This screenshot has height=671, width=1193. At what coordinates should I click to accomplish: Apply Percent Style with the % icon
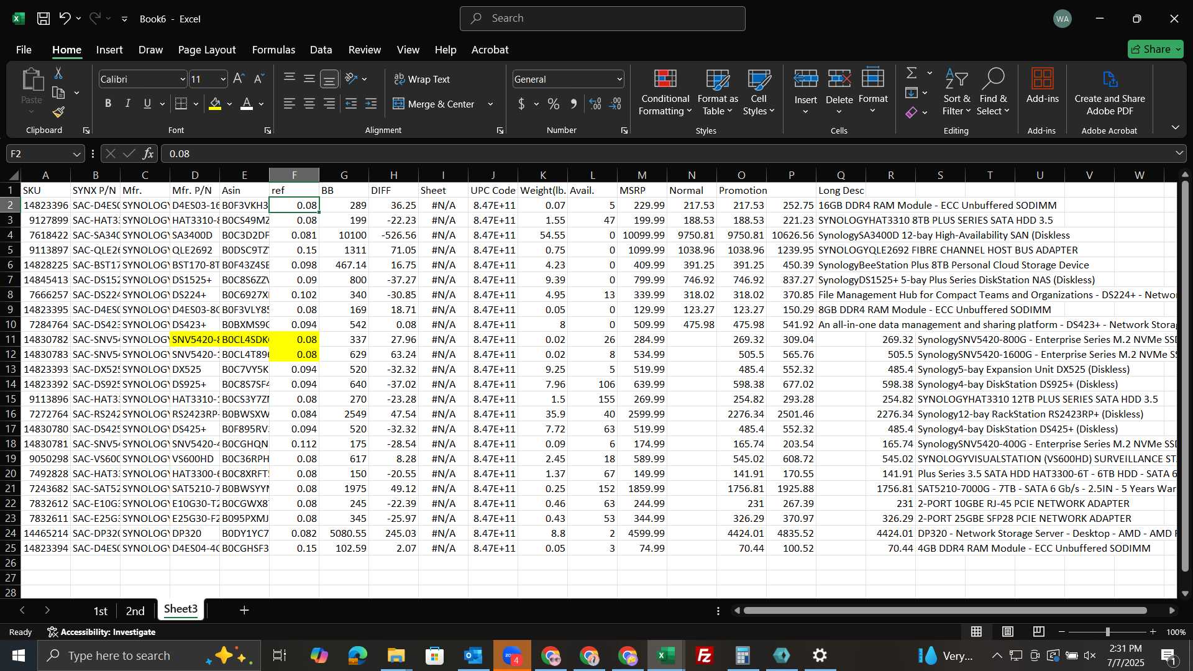(553, 104)
